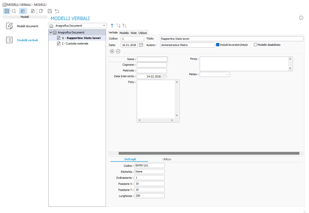Switch to the Modello tab
Image resolution: width=309 pixels, height=213 pixels.
[x=124, y=33]
